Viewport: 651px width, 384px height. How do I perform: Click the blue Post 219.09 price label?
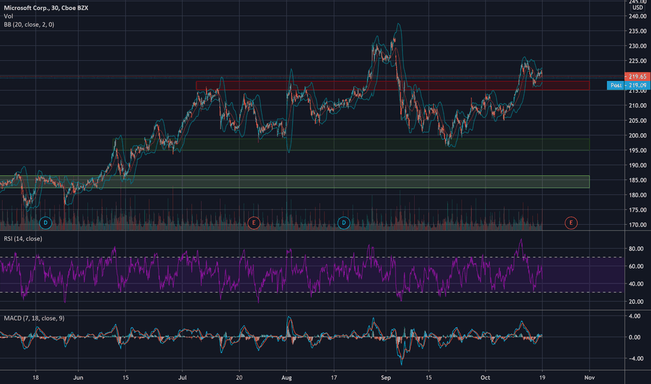[629, 85]
